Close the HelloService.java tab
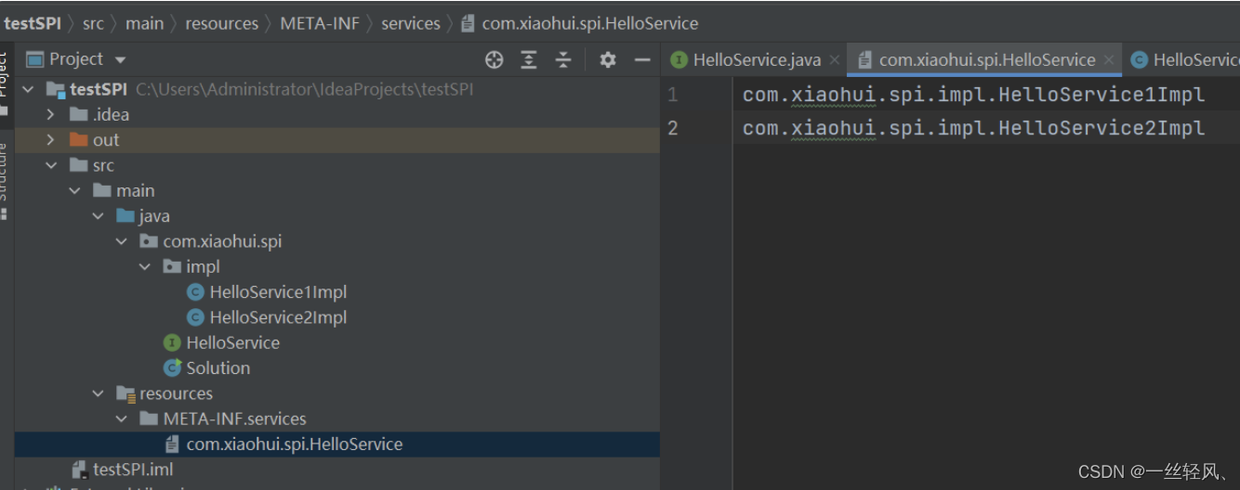The width and height of the screenshot is (1240, 490). tap(835, 59)
